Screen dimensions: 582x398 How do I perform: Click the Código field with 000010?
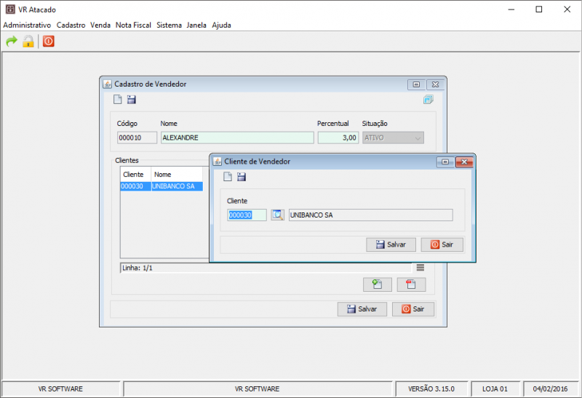(x=137, y=138)
